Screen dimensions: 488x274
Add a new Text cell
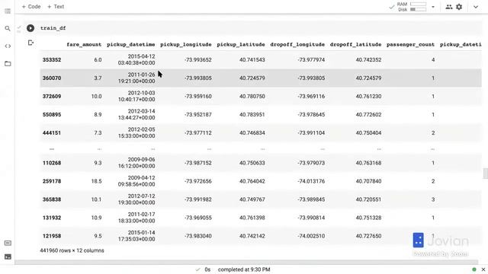[56, 7]
